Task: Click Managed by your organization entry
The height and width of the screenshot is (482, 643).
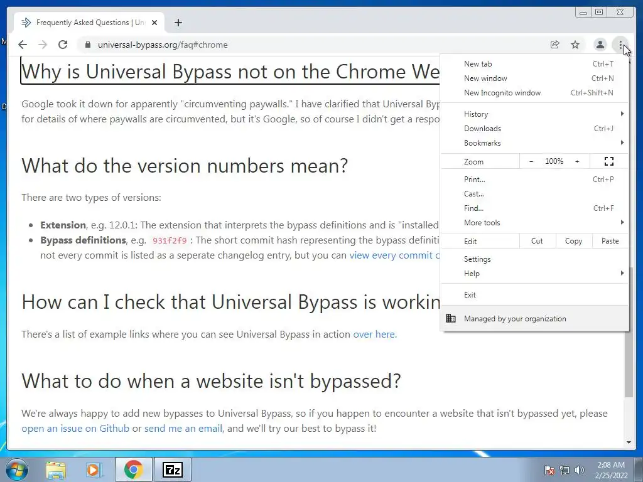Action: click(535, 318)
